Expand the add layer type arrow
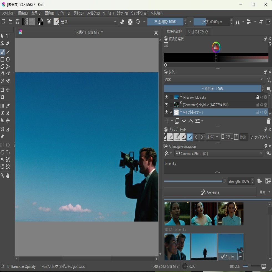Screen dimensions: 272x272 pos(172,121)
